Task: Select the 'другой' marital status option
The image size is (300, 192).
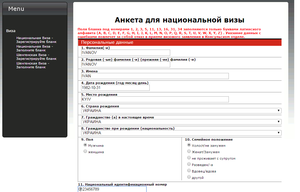Action: tap(189, 177)
